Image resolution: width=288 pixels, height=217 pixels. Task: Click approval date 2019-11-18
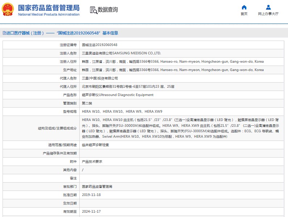pos(91,195)
